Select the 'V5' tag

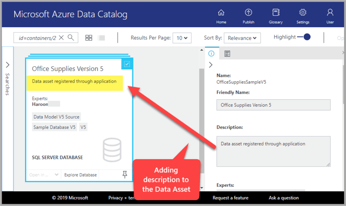click(x=83, y=127)
